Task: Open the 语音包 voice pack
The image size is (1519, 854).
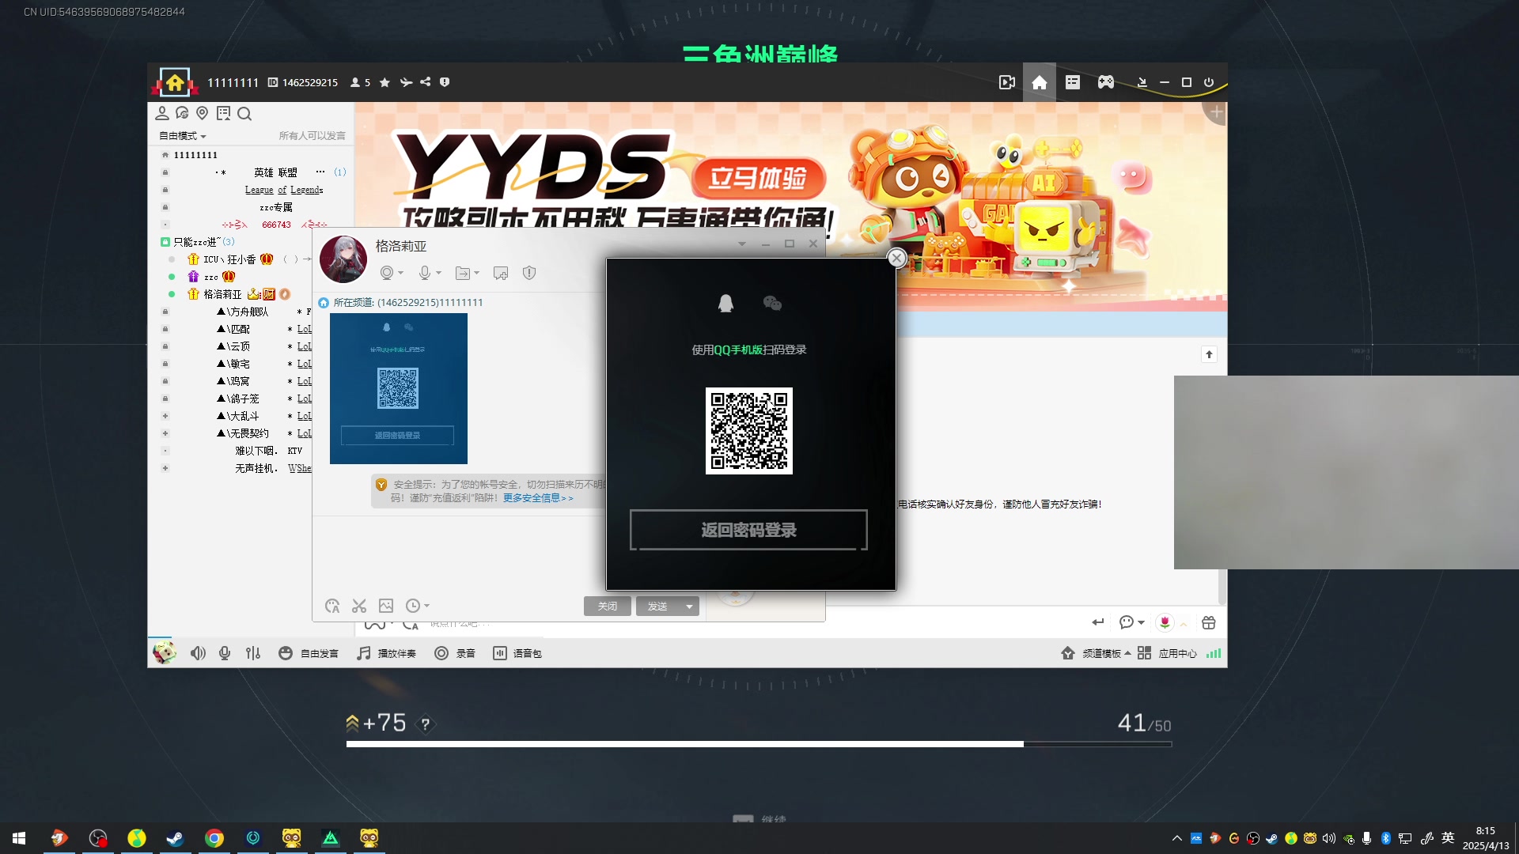Action: point(517,653)
